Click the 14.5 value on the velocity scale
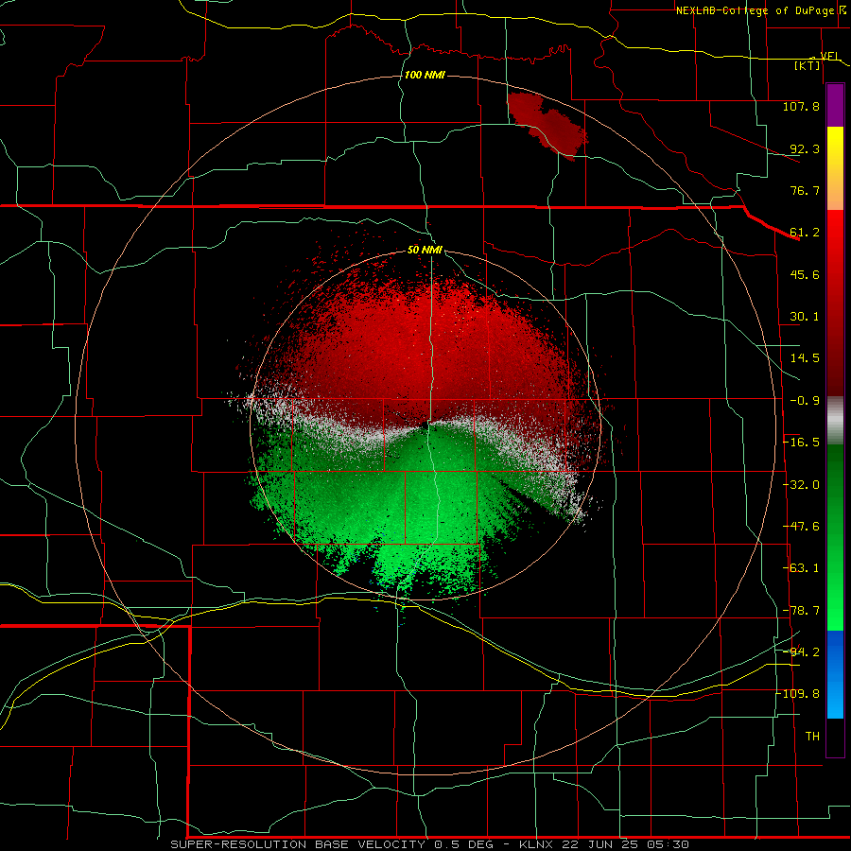This screenshot has width=851, height=851. 805,358
